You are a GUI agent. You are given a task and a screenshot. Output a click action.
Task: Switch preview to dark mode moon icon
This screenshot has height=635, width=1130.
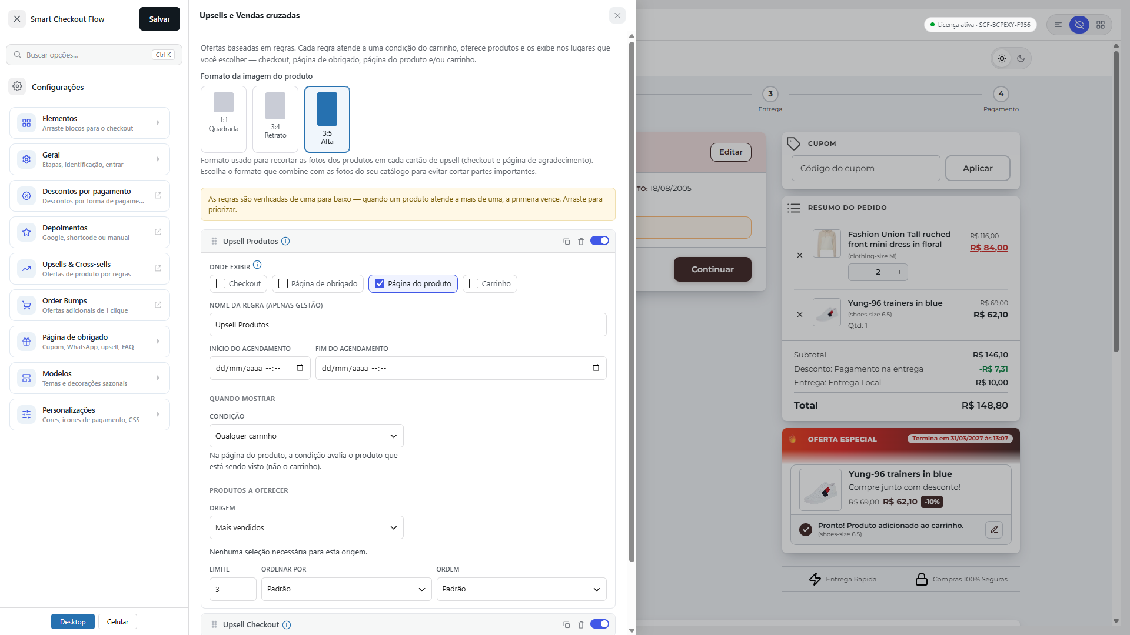click(1021, 58)
